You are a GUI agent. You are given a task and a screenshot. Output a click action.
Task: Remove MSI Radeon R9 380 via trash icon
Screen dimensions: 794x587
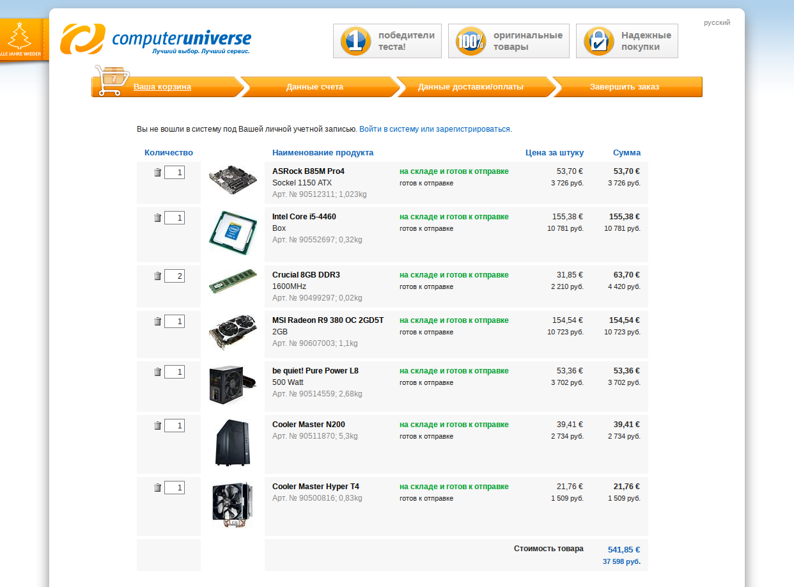pos(158,322)
